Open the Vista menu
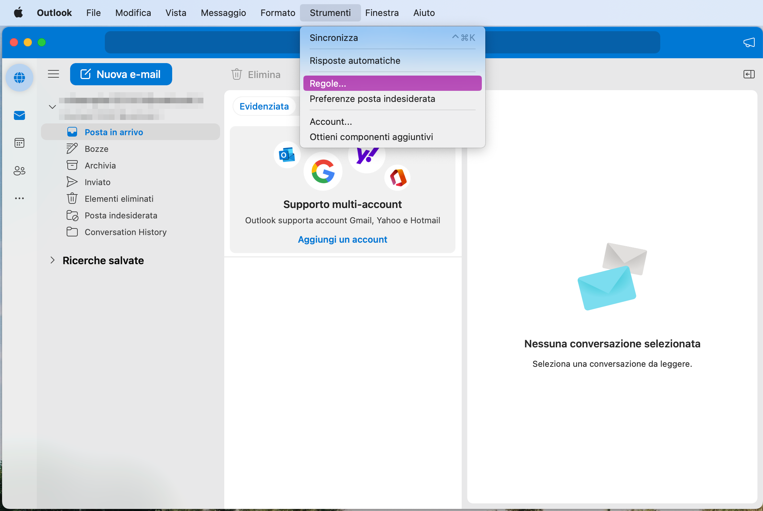 pos(176,13)
